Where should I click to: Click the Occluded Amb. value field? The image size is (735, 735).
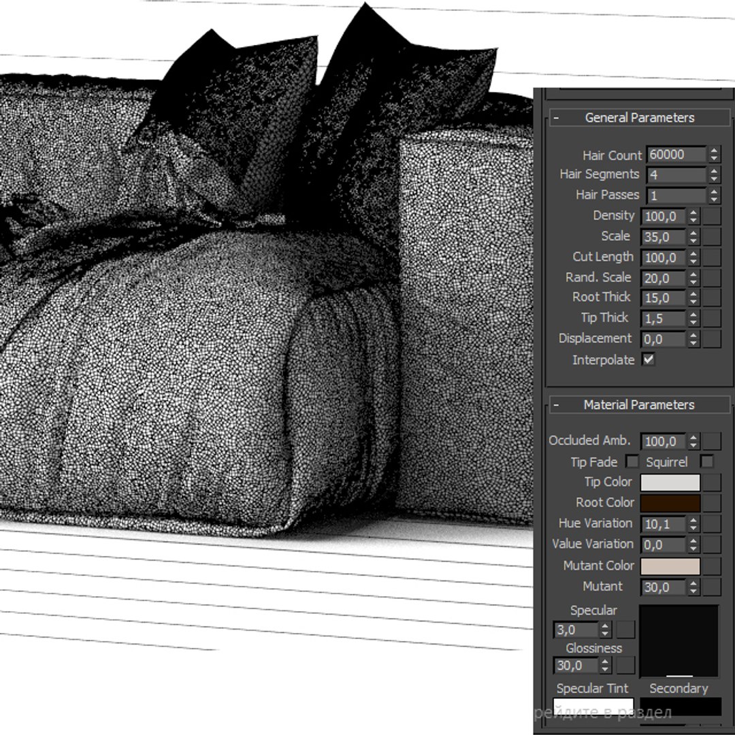[x=664, y=441]
